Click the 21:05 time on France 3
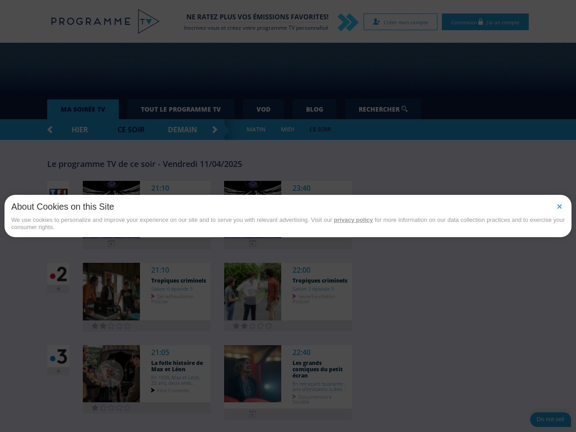The width and height of the screenshot is (576, 432). (160, 352)
